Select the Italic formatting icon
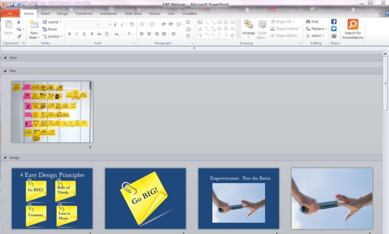389x234 pixels. pos(76,33)
